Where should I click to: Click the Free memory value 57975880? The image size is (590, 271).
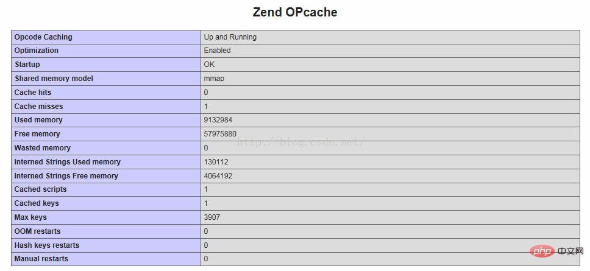coord(220,134)
